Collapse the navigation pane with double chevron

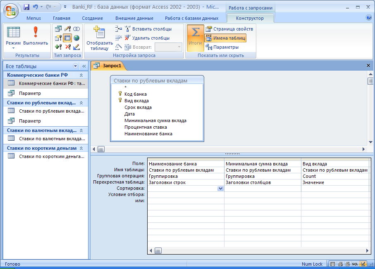84,66
